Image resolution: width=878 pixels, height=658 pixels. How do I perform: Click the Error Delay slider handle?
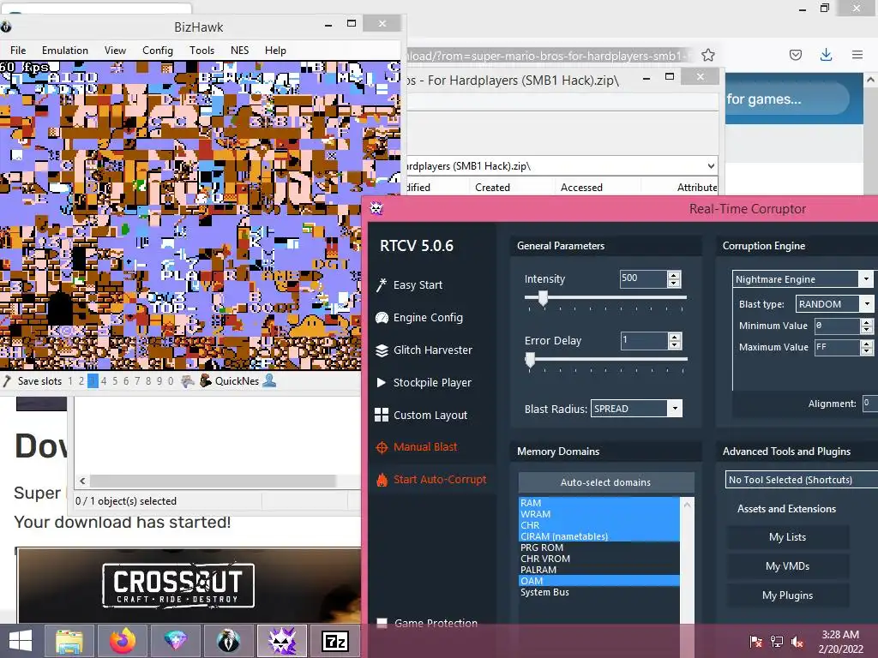pos(530,360)
